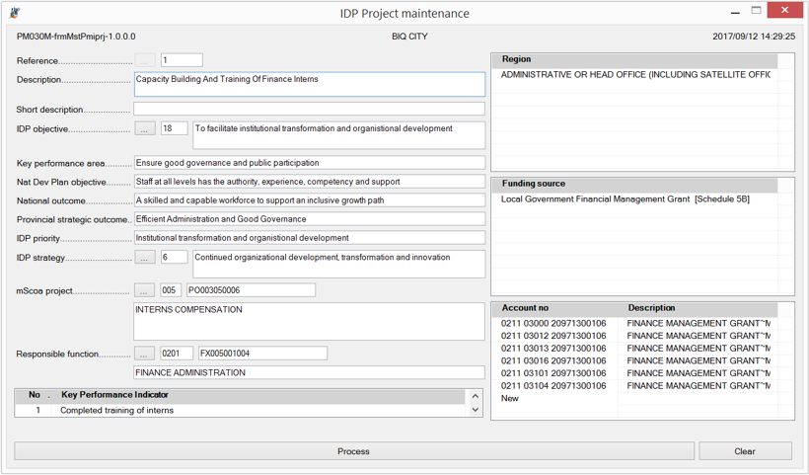Click description cell of account 0211 03000
The image size is (809, 475).
tap(699, 324)
